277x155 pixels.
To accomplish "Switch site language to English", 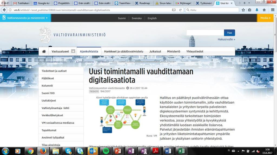I will [x=152, y=18].
